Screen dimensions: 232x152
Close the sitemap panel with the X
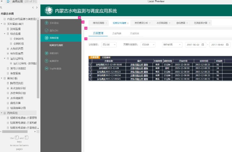2,1
